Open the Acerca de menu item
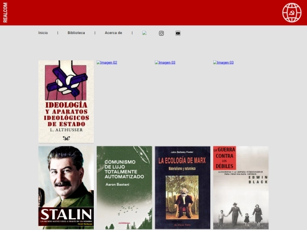The height and width of the screenshot is (230, 307). [113, 33]
